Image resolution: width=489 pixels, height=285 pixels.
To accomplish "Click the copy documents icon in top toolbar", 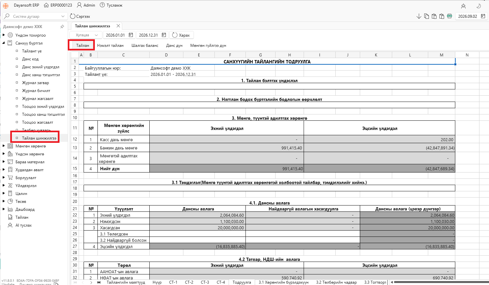I will pos(427,16).
